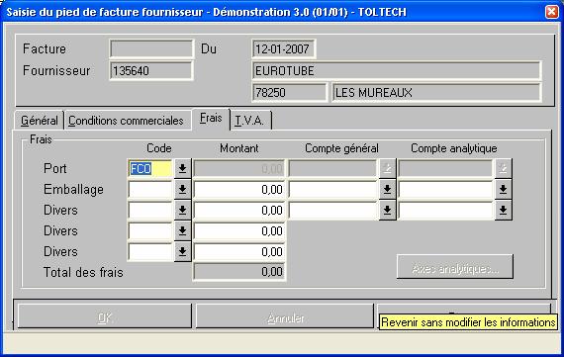This screenshot has width=564, height=357.
Task: Switch to the Général tab
Action: 39,121
